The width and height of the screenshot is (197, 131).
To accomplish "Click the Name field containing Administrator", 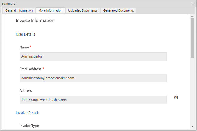I will [93, 56].
